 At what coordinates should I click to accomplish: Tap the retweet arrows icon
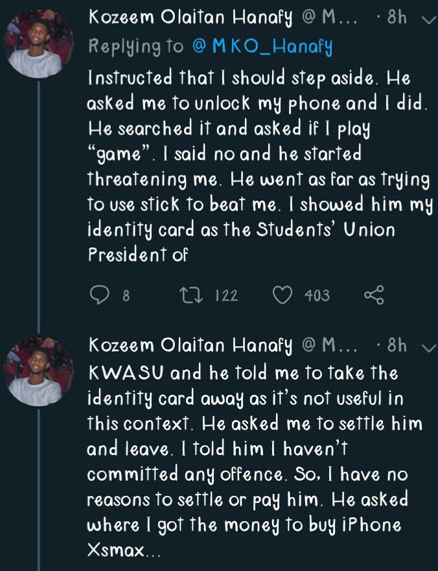coord(189,296)
